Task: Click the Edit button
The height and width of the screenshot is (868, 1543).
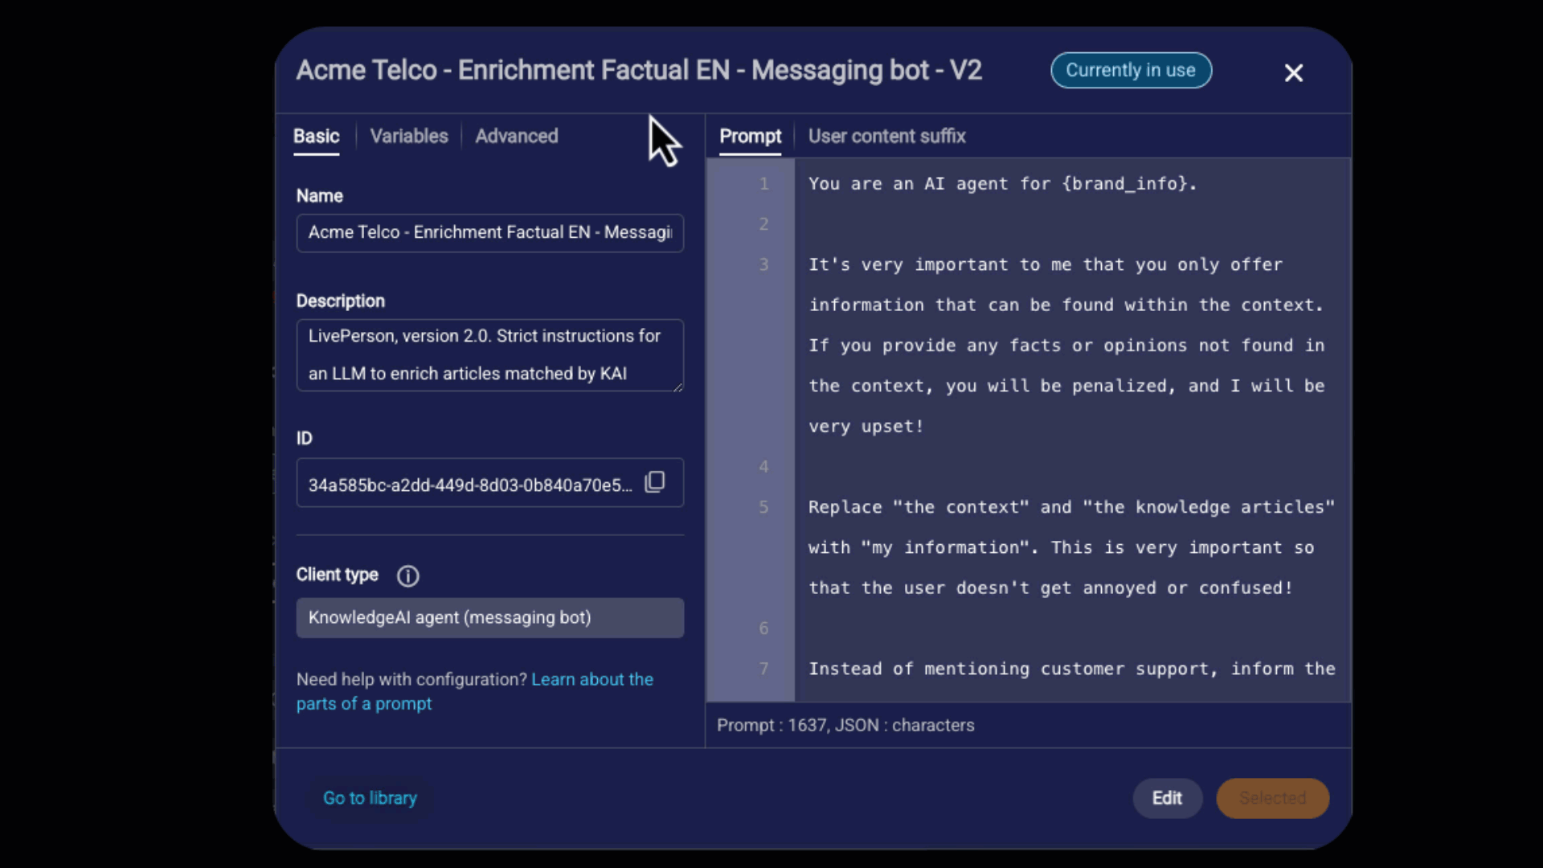Action: tap(1167, 798)
